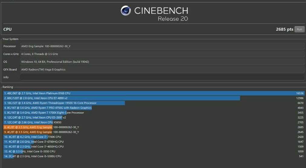Click the GFX Board Vega 8 field
This screenshot has height=168, width=306.
coord(162,70)
